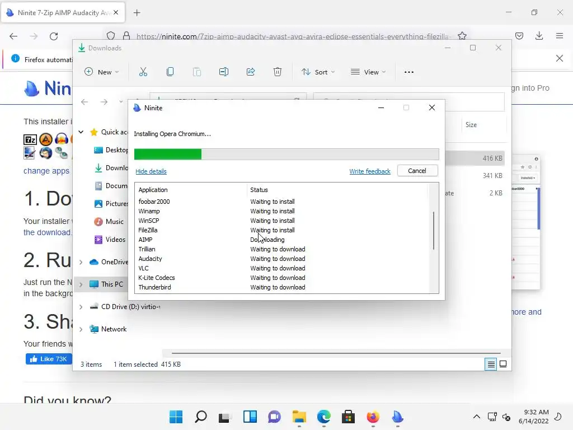Click the Facebook Like 73K button
Image resolution: width=573 pixels, height=430 pixels.
49,359
